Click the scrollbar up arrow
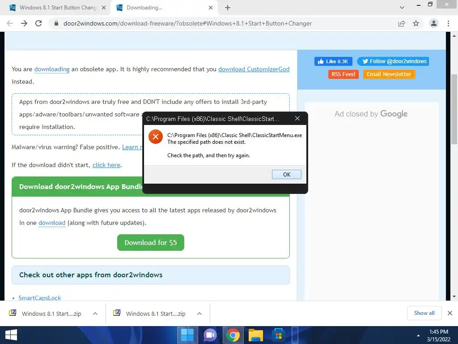458x344 pixels. click(x=454, y=36)
